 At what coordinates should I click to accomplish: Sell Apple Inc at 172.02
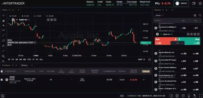163,41
